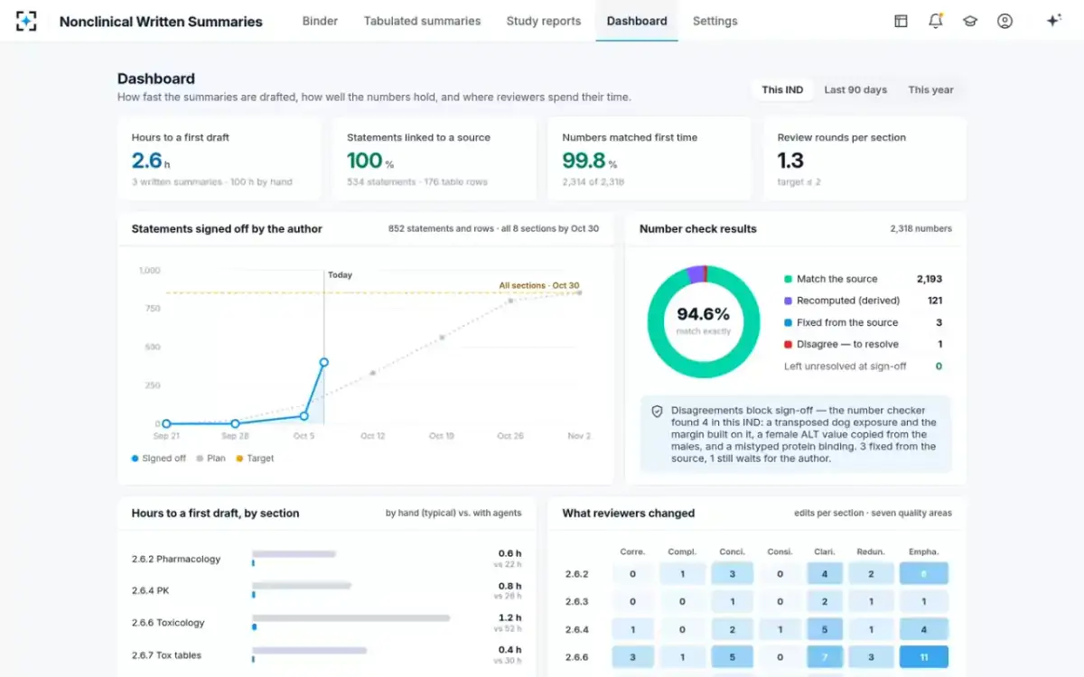Screen dimensions: 1084x677
Task: Click the 2.6.4 Empha. cell showing 4
Action: click(924, 629)
